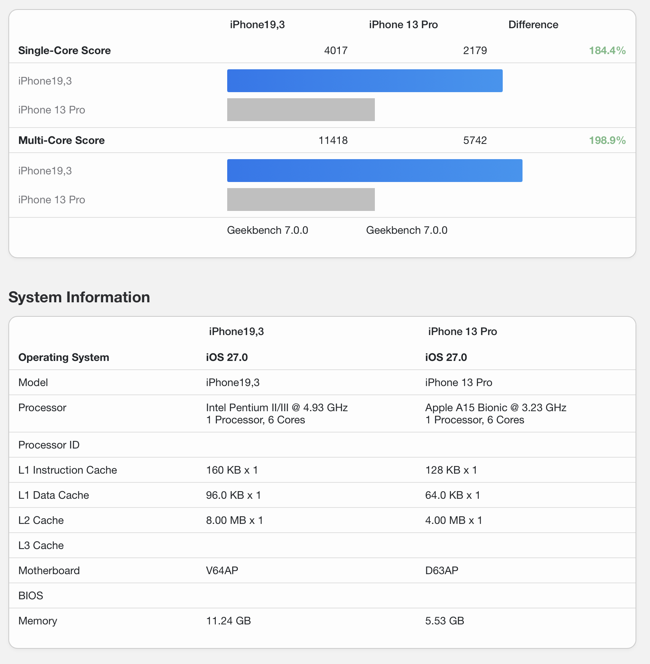This screenshot has width=650, height=664.
Task: Click the iPhone 13 Pro score column header
Action: [x=403, y=25]
